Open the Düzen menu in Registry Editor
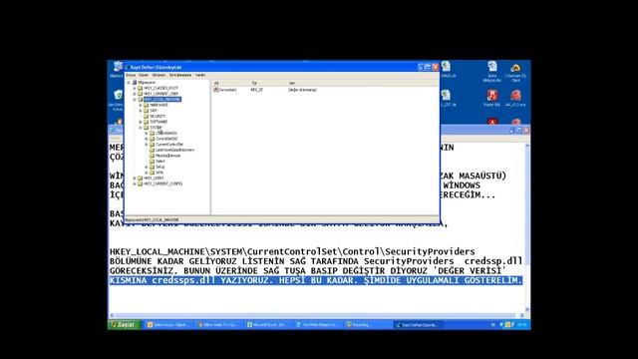The image size is (638, 359). (144, 76)
